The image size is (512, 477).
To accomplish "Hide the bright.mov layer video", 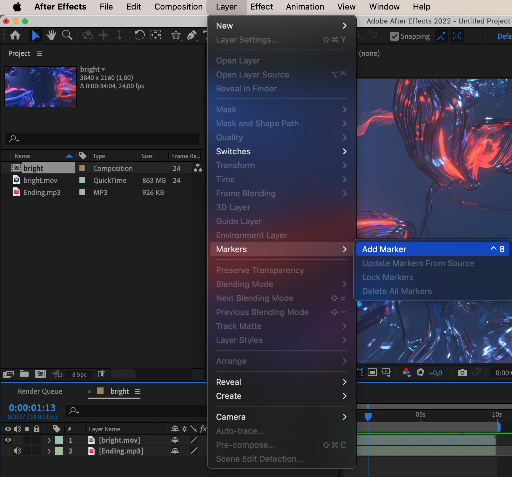I will tap(8, 440).
